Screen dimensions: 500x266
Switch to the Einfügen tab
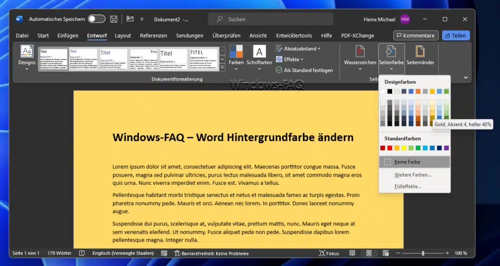tap(68, 36)
